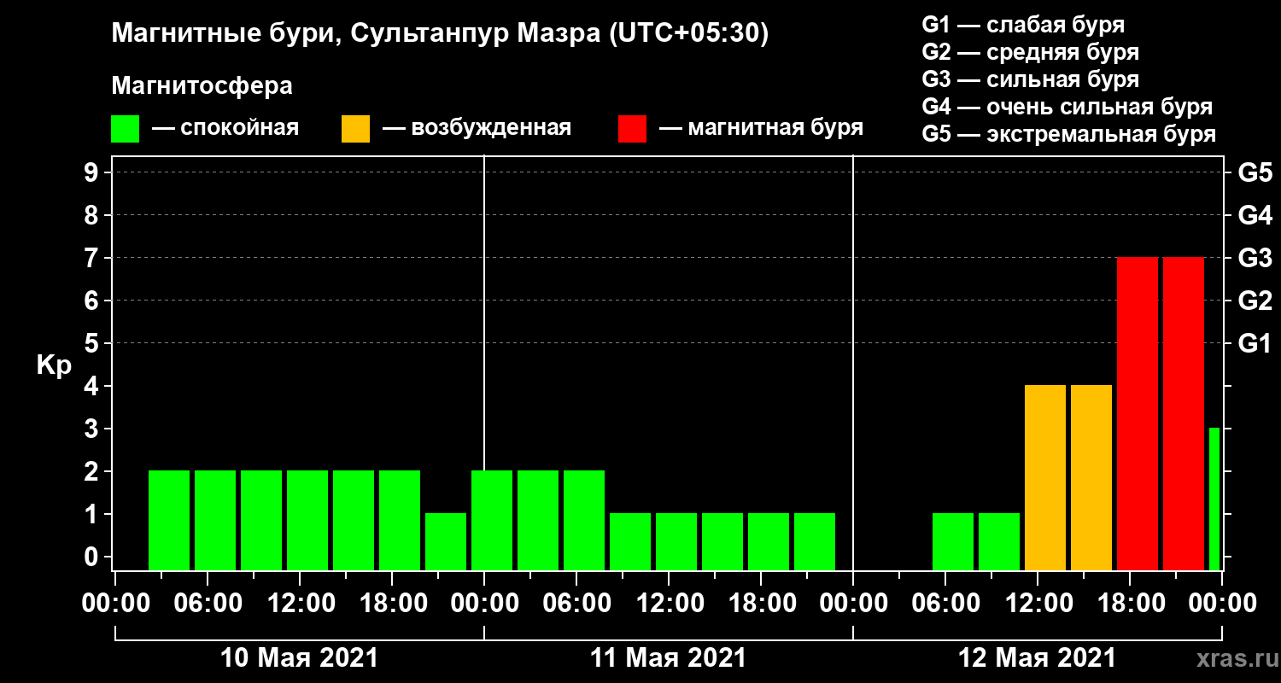Viewport: 1281px width, 683px height.
Task: Click the 'G1 — слабая буря' description
Action: [x=1023, y=25]
